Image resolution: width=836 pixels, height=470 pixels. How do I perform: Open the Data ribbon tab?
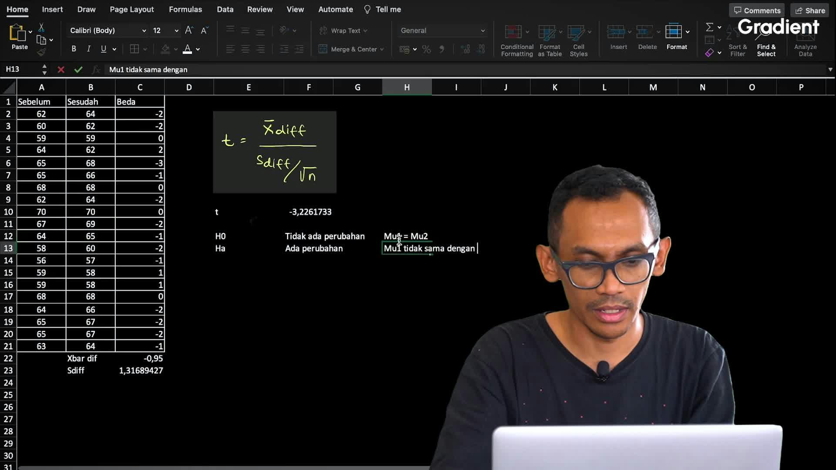pos(225,9)
